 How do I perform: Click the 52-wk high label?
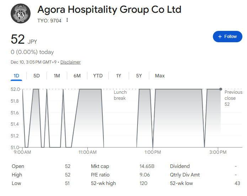[103, 183]
